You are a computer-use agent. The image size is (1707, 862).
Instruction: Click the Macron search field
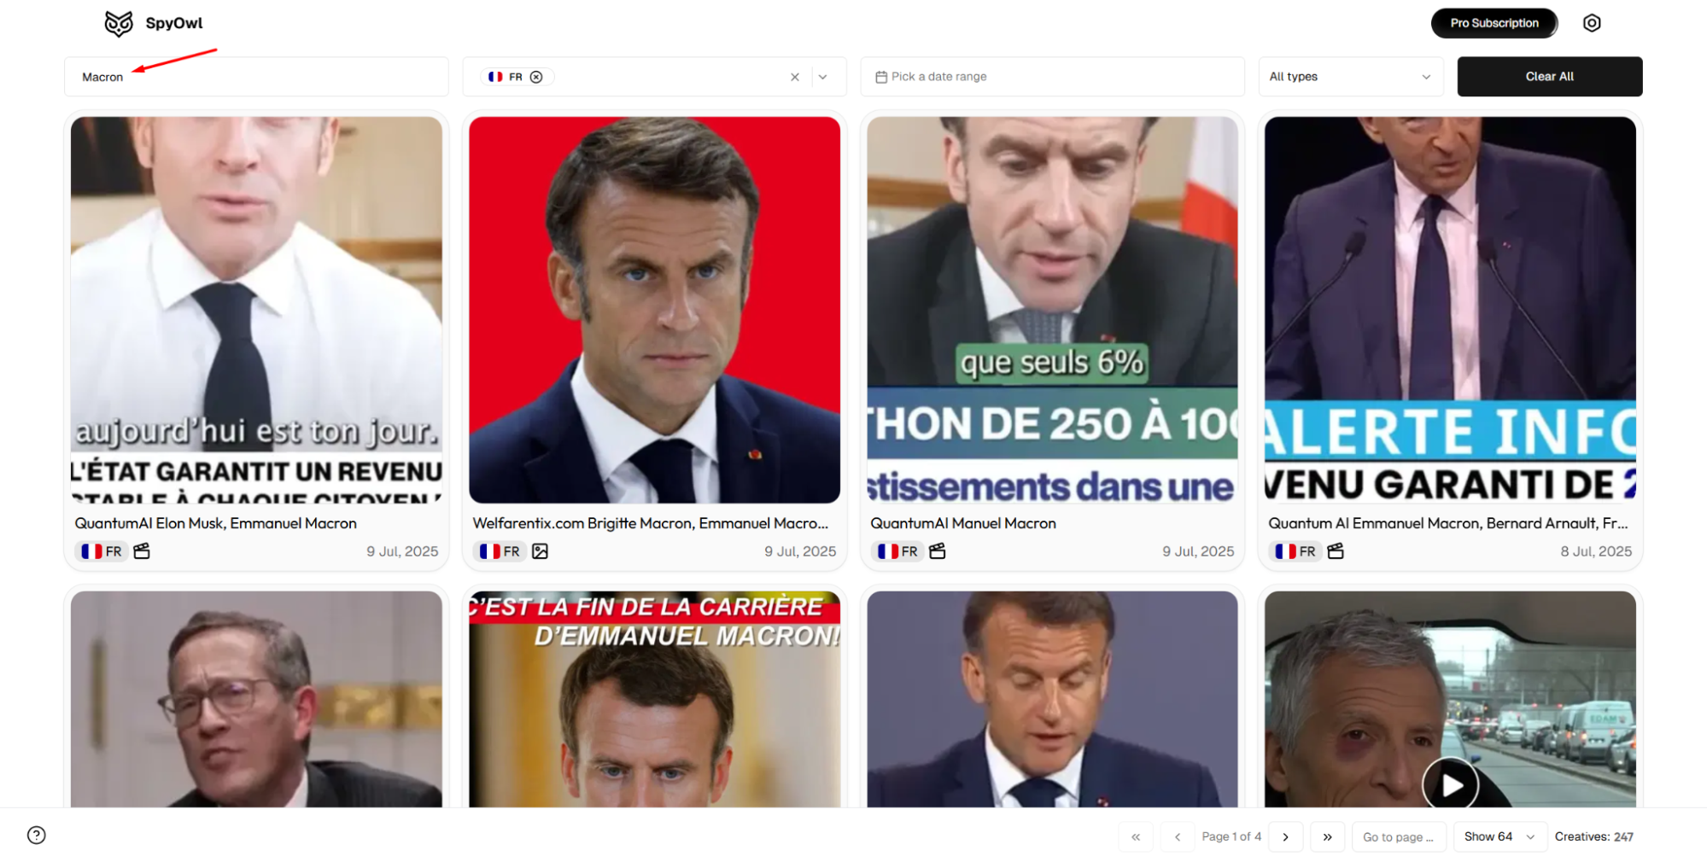[256, 77]
